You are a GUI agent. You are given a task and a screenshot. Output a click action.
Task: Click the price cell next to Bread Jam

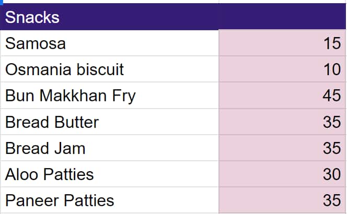(x=282, y=148)
